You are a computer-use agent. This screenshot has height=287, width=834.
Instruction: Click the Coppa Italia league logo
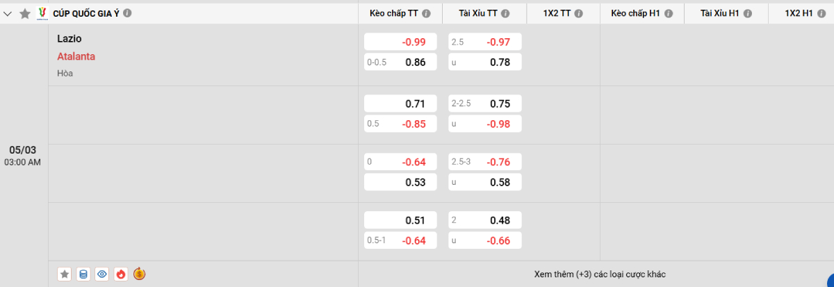click(x=42, y=13)
